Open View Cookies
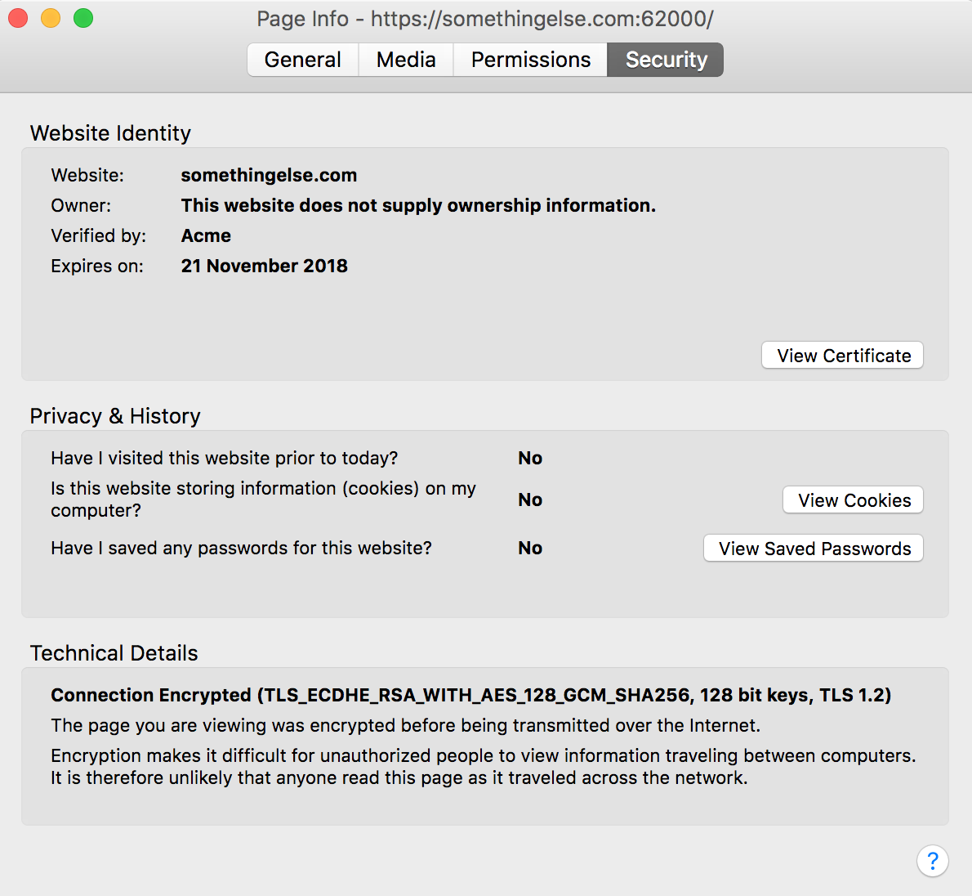This screenshot has width=972, height=896. tap(854, 500)
